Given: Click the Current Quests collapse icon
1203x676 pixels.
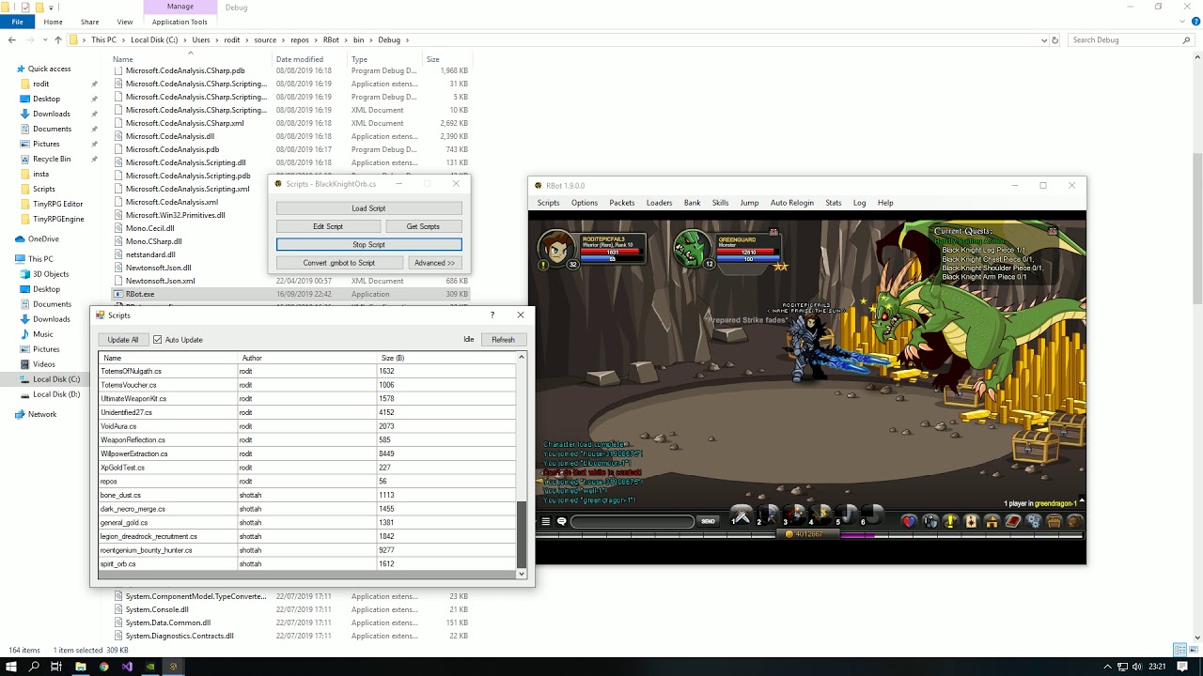Looking at the screenshot, I should pyautogui.click(x=1053, y=231).
